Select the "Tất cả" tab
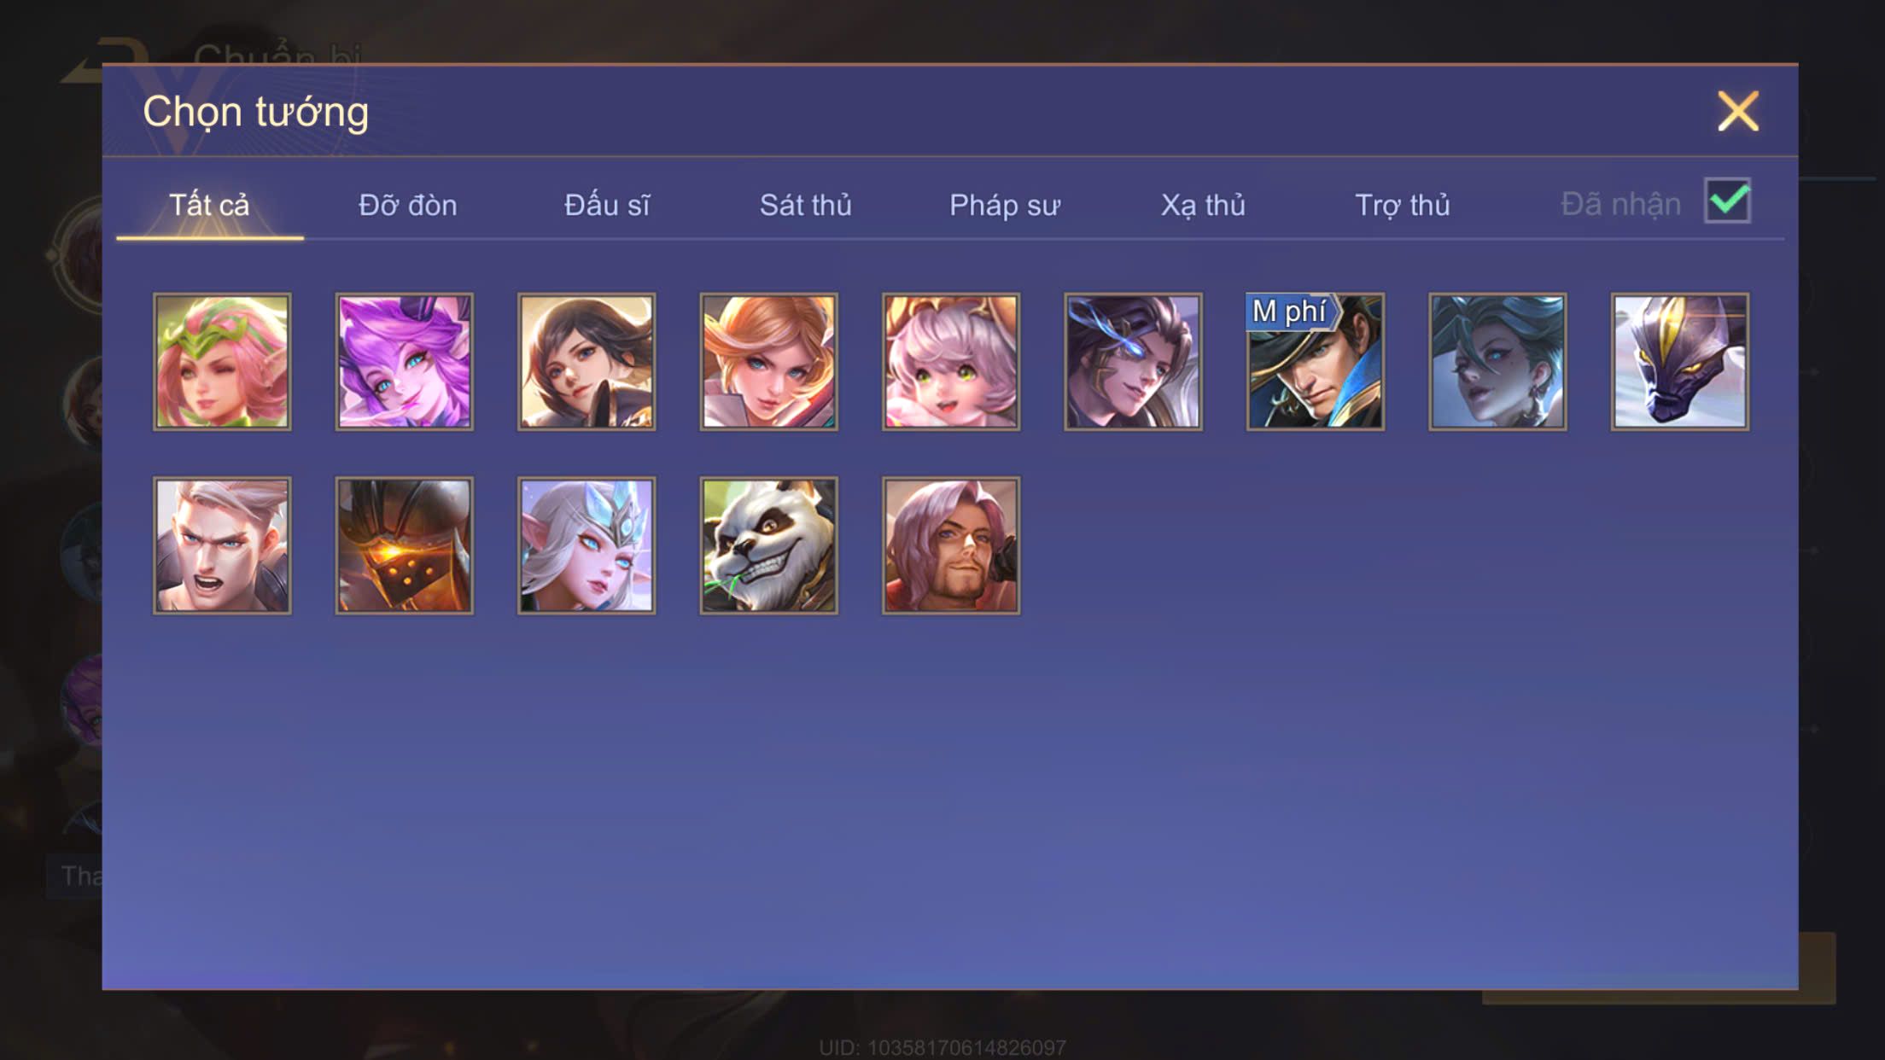Image resolution: width=1885 pixels, height=1060 pixels. coord(209,206)
